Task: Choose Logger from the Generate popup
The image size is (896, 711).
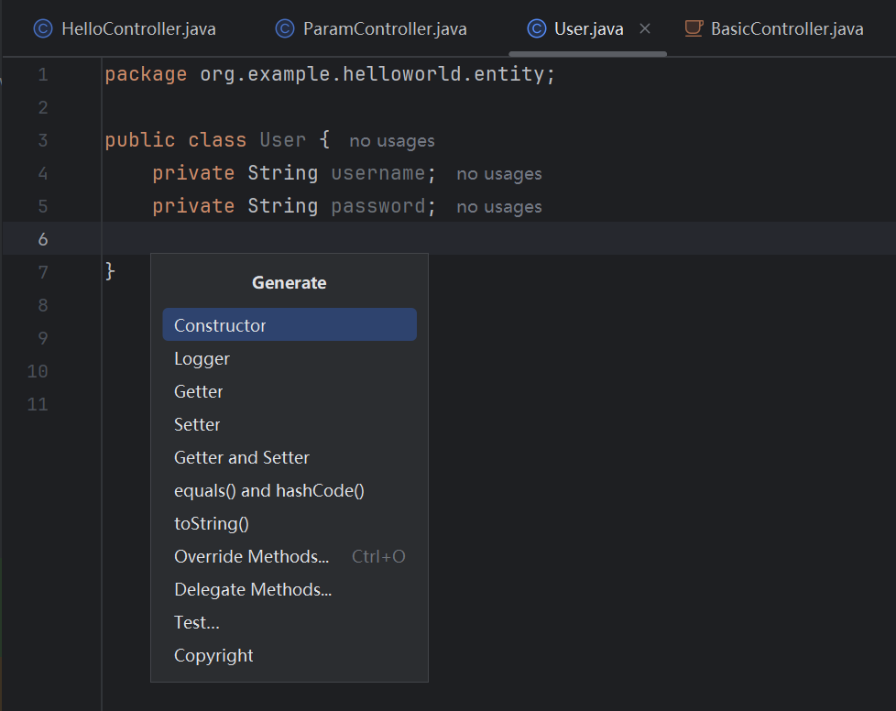Action: (x=202, y=358)
